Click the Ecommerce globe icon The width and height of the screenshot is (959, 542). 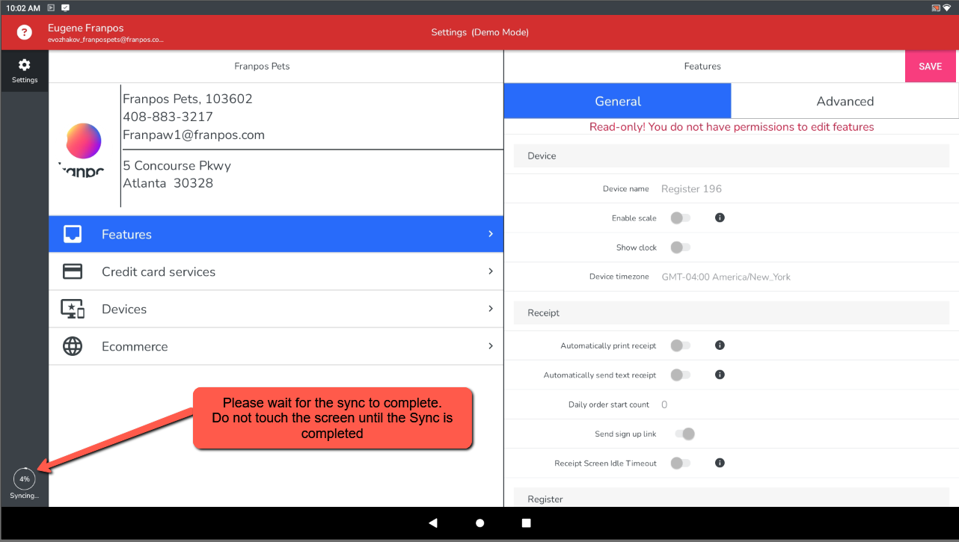click(x=73, y=346)
